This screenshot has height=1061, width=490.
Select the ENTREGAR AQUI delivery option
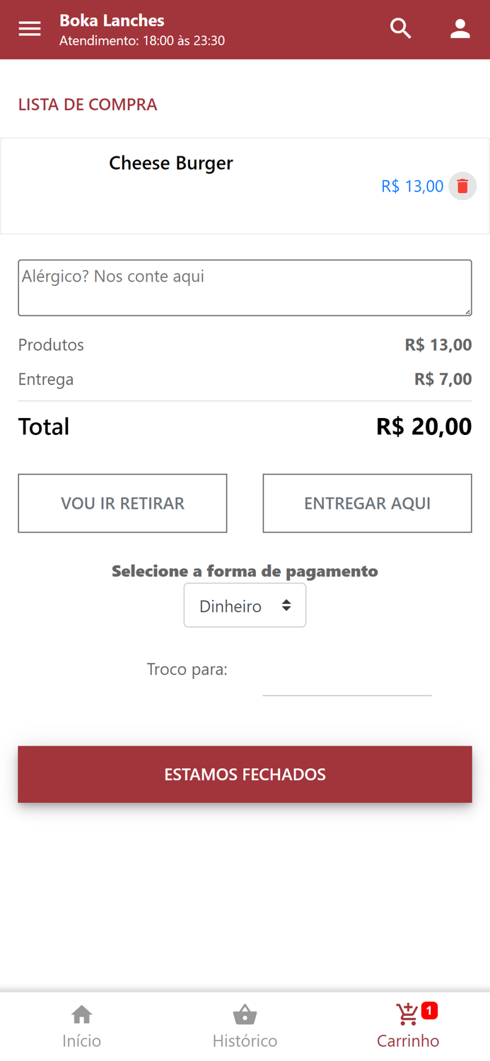pyautogui.click(x=367, y=503)
